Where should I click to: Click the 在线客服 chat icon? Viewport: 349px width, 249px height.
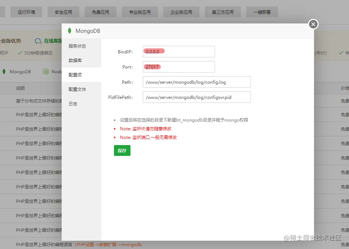[x=38, y=41]
